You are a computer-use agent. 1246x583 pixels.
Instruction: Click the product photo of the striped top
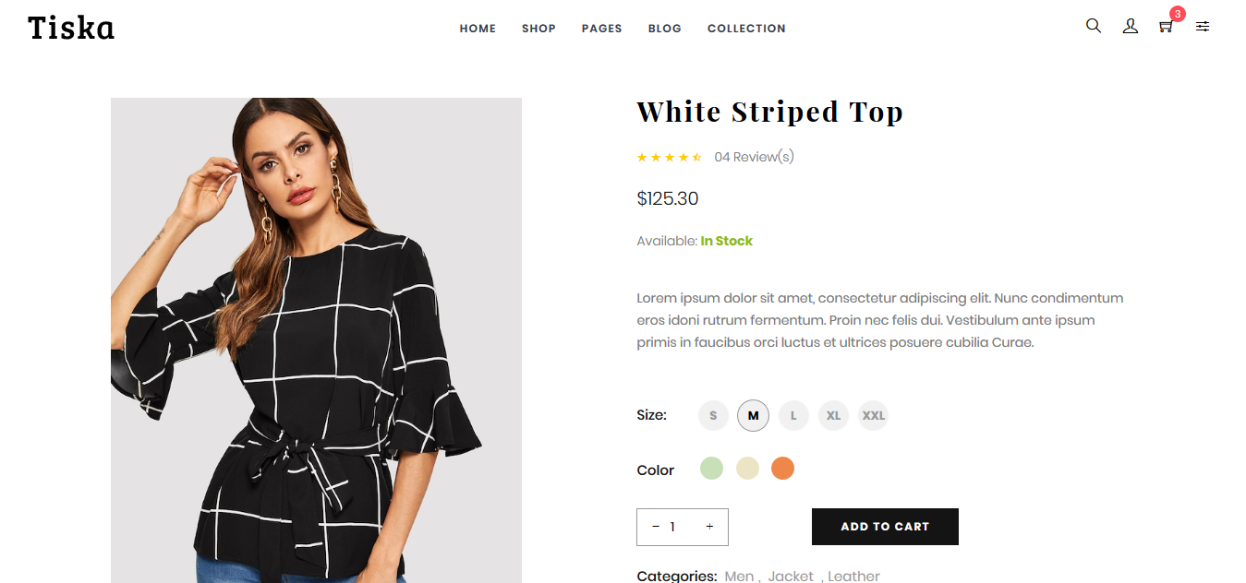click(316, 340)
